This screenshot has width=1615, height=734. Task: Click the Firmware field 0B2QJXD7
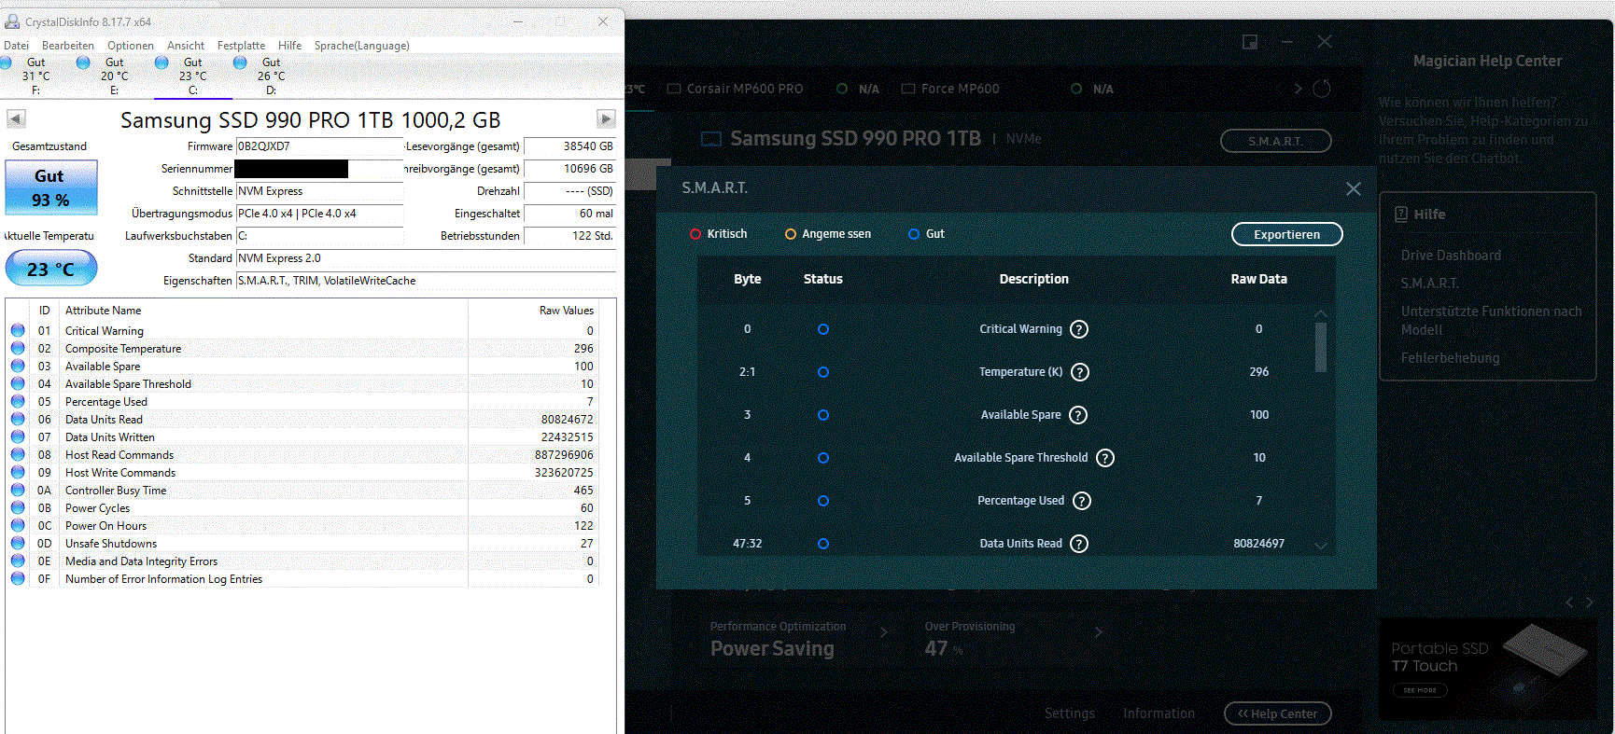(319, 146)
